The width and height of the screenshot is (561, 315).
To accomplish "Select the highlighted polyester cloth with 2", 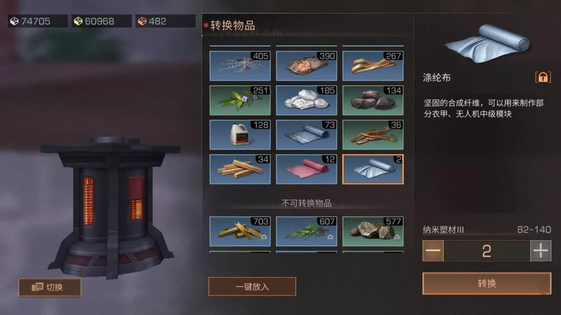I will point(373,169).
